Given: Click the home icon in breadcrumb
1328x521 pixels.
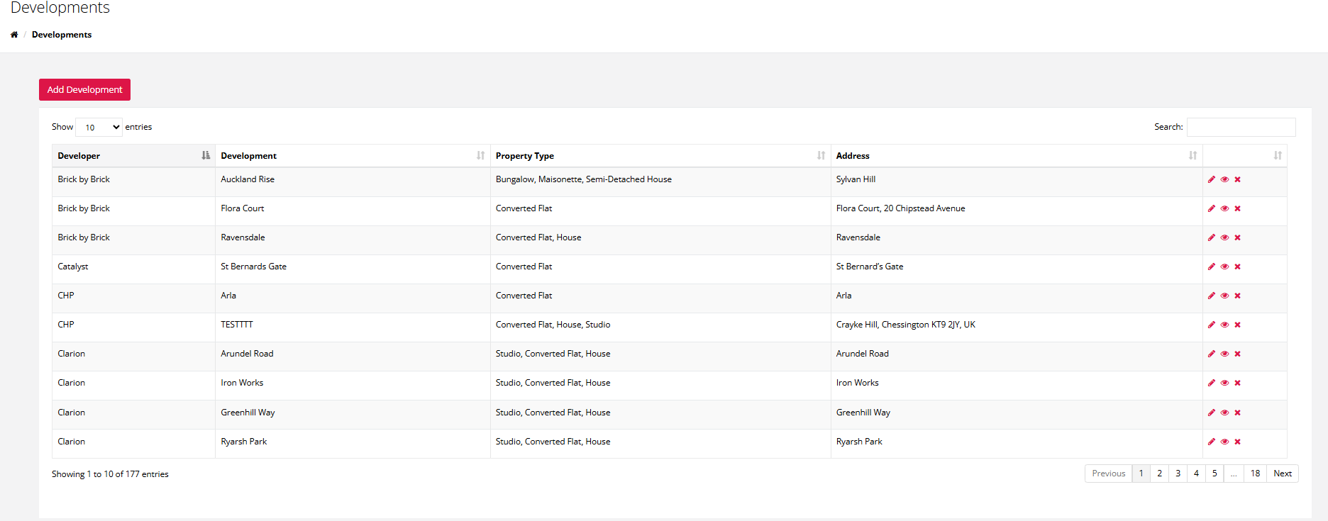Looking at the screenshot, I should (14, 35).
